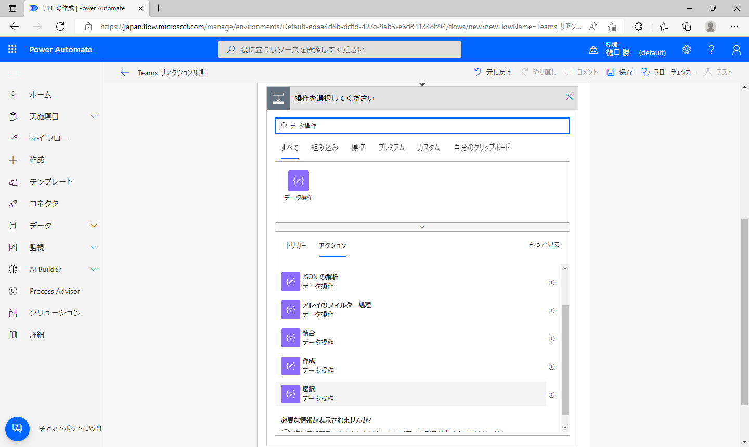This screenshot has width=749, height=447.
Task: Open フロー チェッカー
Action: (668, 72)
